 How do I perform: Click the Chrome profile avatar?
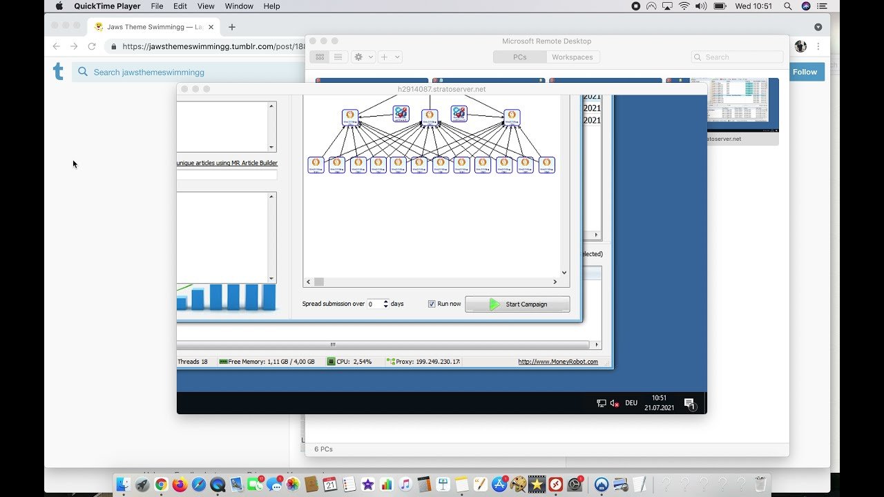(800, 46)
